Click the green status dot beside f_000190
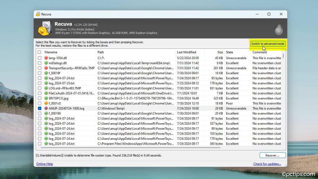This screenshot has height=179, width=318. pyautogui.click(x=46, y=113)
